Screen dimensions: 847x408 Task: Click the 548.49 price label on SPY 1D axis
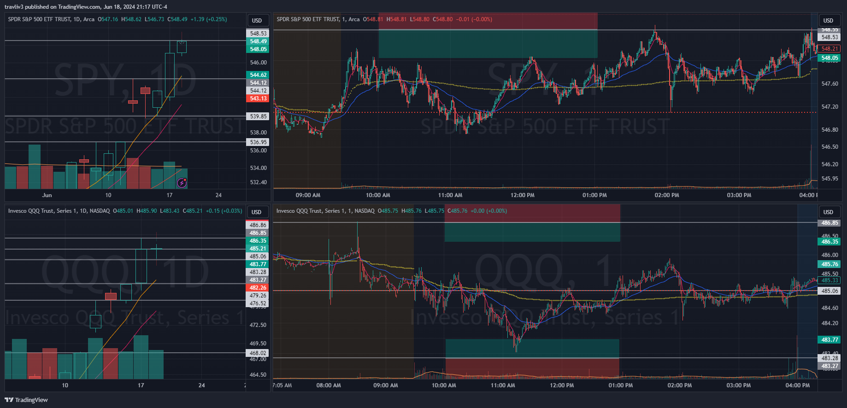pyautogui.click(x=258, y=41)
